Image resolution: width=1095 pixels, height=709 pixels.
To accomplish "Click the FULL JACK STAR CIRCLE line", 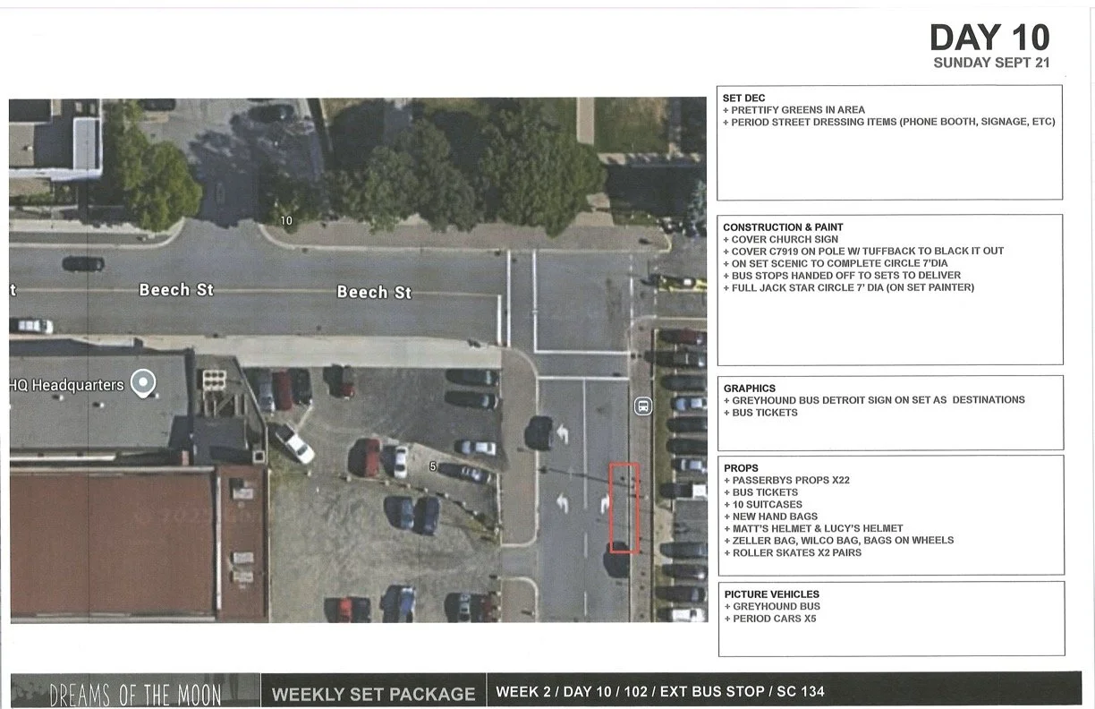I will click(x=849, y=287).
